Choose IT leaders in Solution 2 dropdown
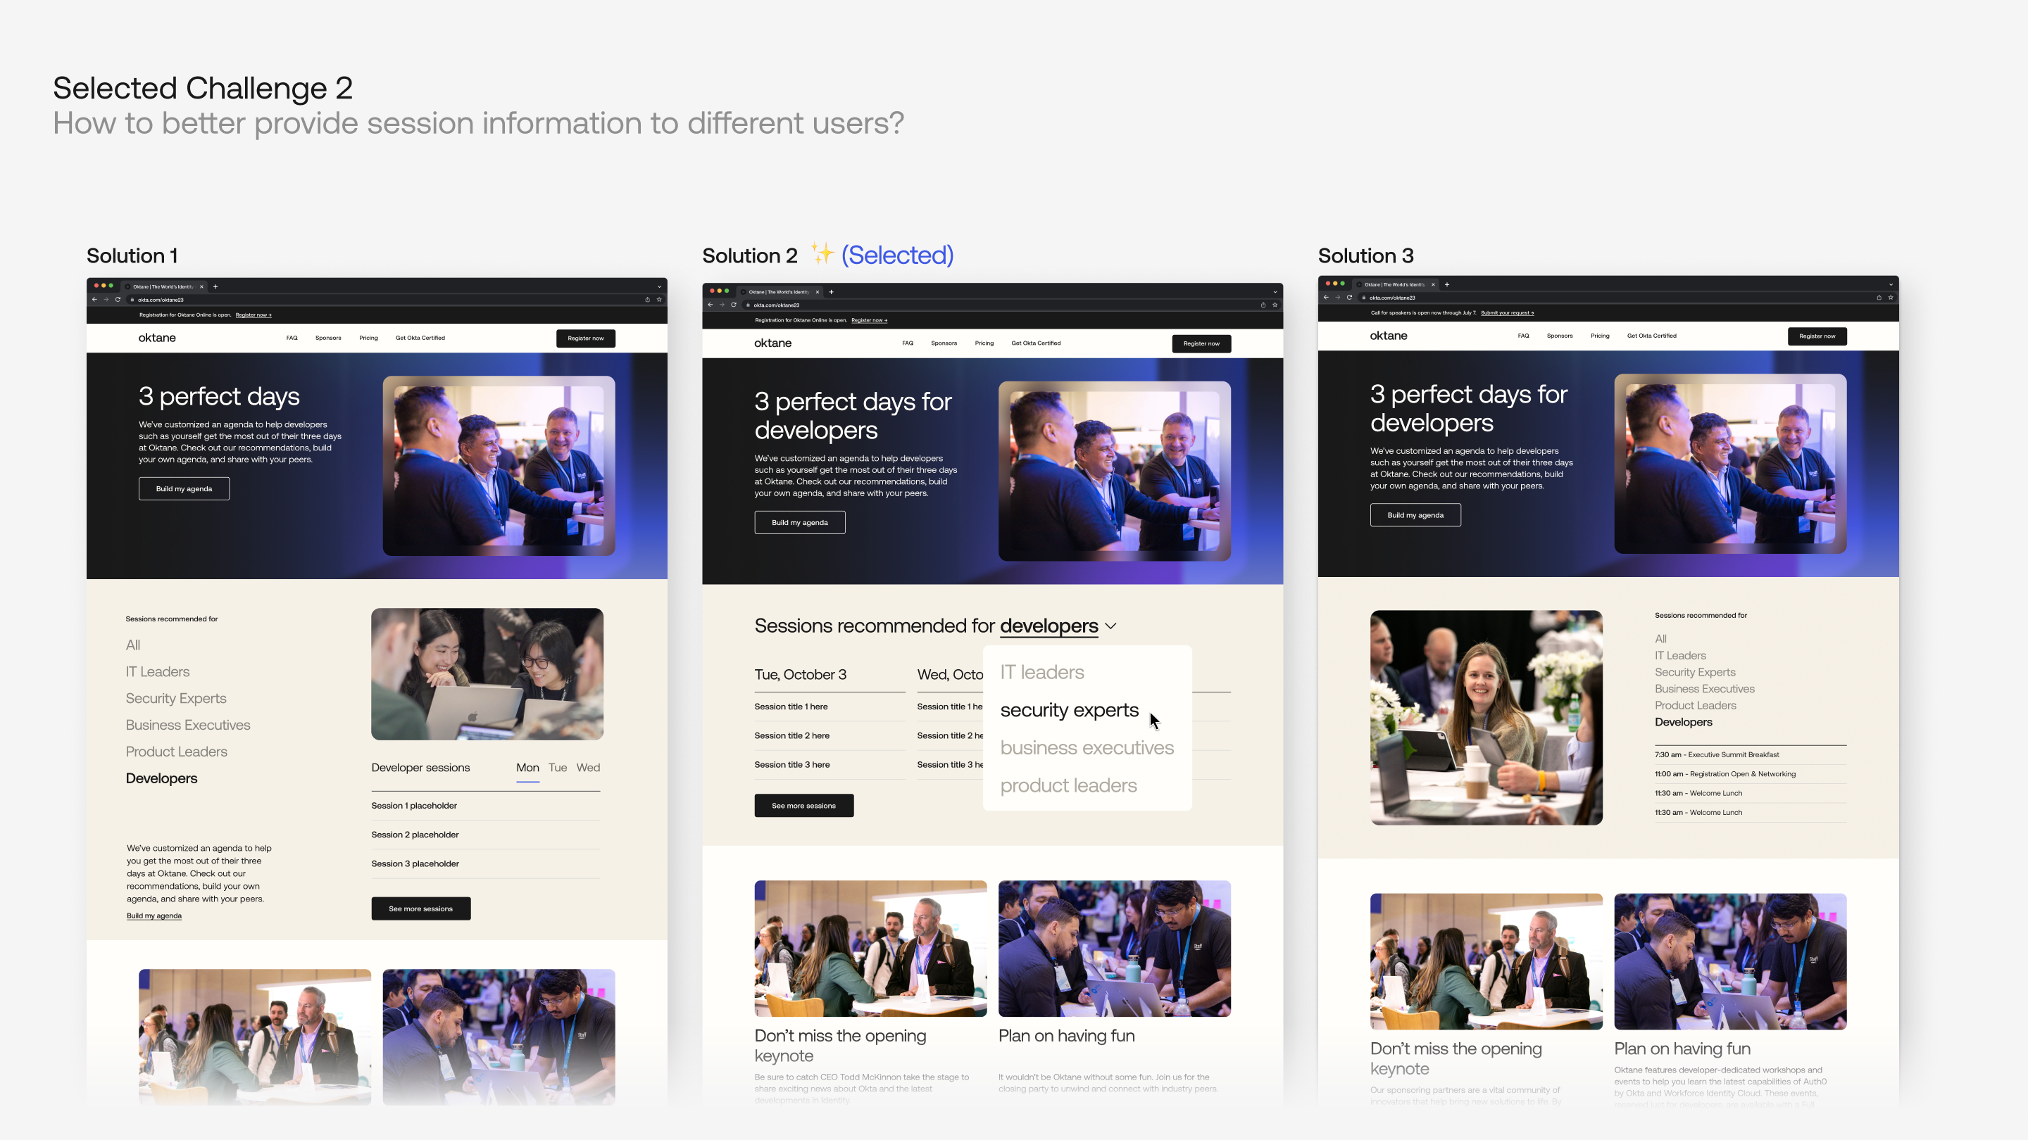This screenshot has width=2028, height=1140. coord(1041,672)
